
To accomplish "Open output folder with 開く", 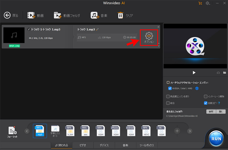I will 221,112.
